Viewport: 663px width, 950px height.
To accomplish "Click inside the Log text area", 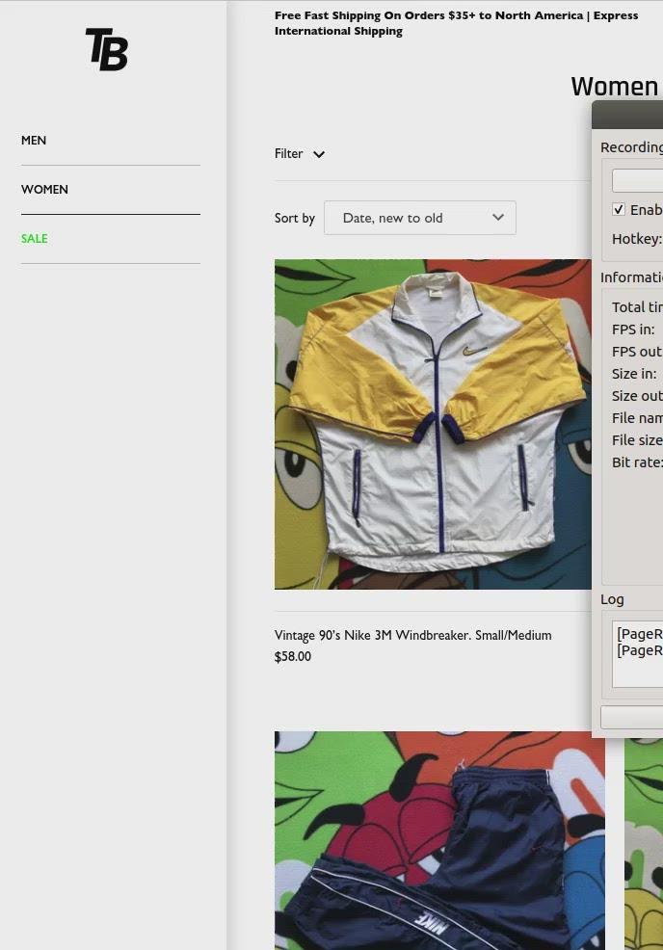I will (639, 655).
